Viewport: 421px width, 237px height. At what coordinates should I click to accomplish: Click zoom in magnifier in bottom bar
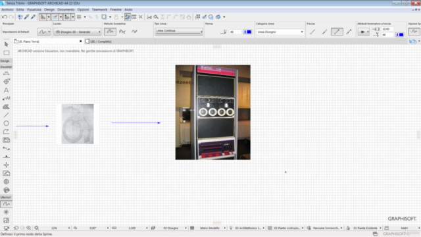click(x=29, y=228)
